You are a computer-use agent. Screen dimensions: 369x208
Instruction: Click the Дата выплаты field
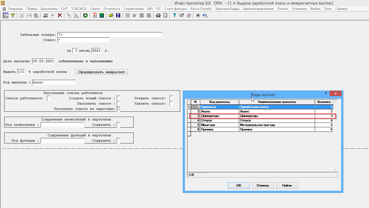point(43,61)
